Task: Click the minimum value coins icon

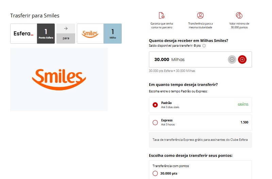Action: click(239, 16)
